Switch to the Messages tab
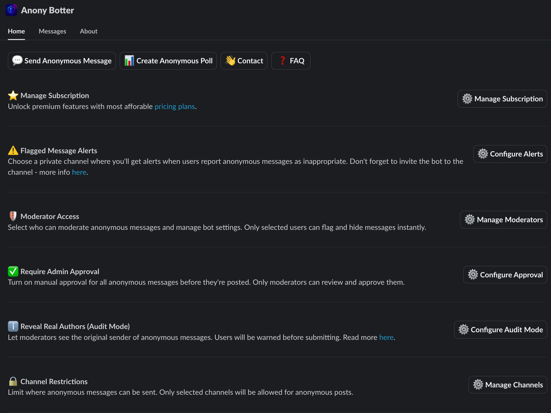The height and width of the screenshot is (413, 551). point(52,31)
